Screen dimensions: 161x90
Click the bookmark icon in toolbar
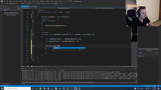56,3
